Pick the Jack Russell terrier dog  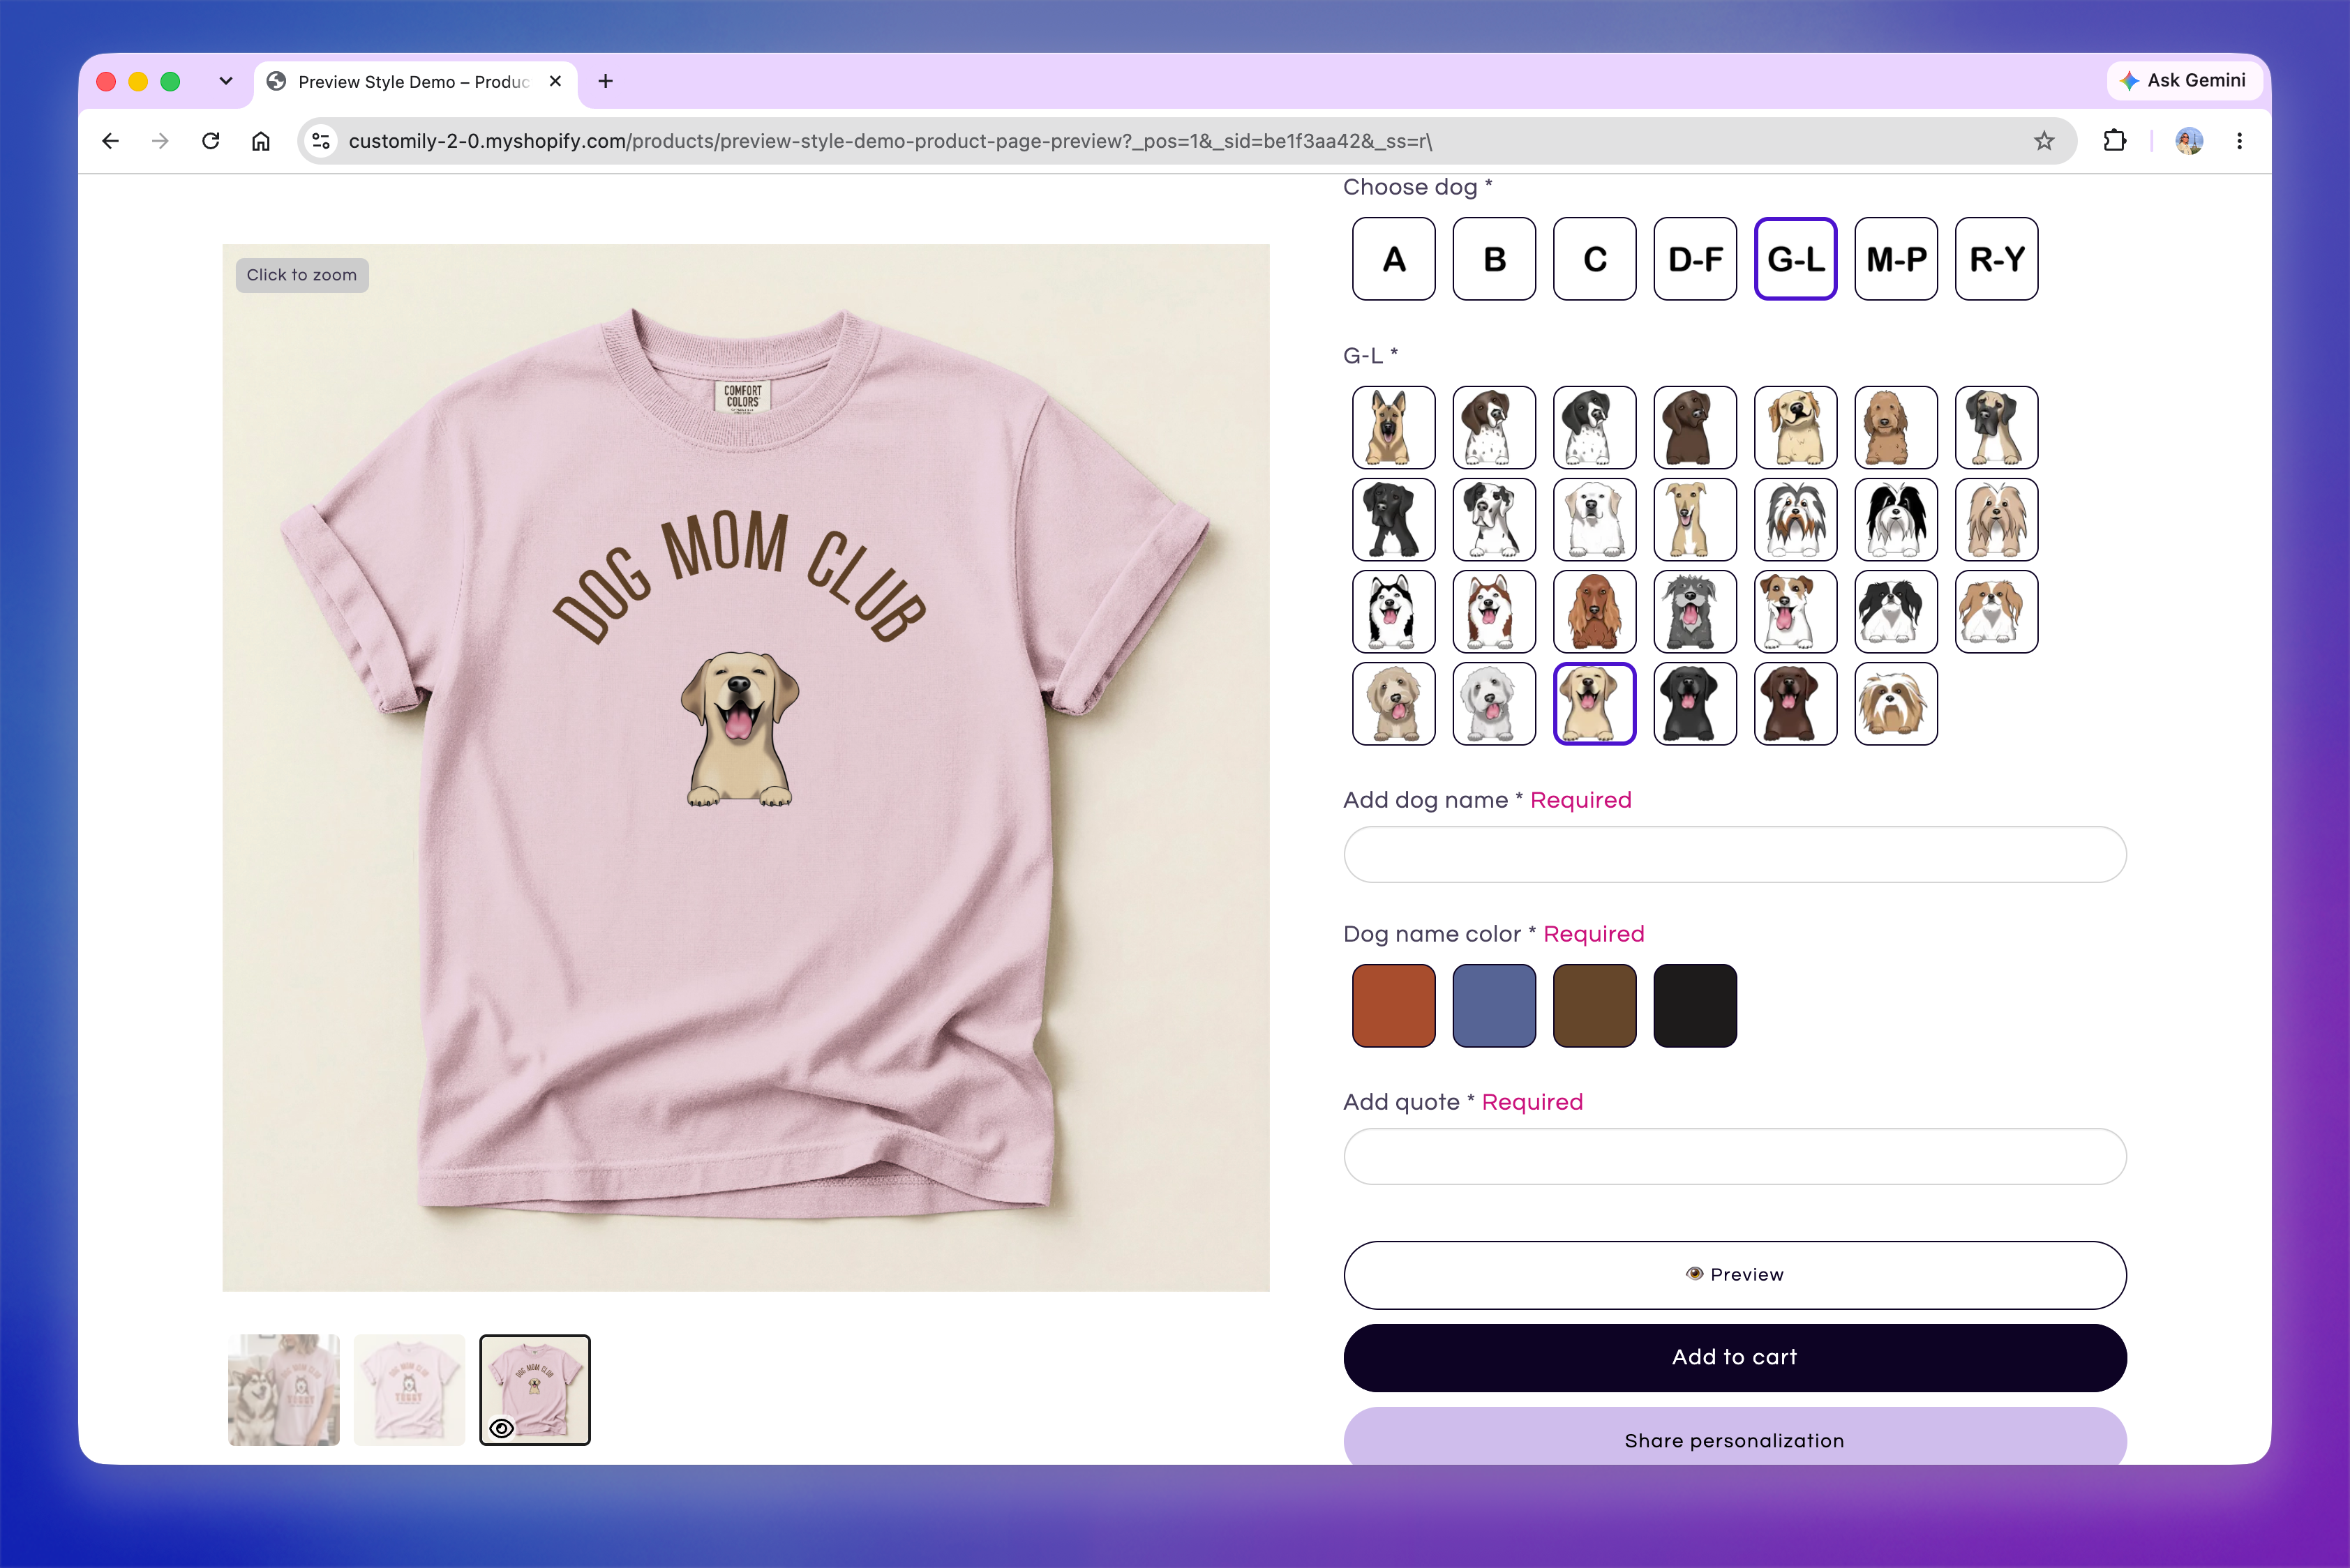(x=1796, y=612)
